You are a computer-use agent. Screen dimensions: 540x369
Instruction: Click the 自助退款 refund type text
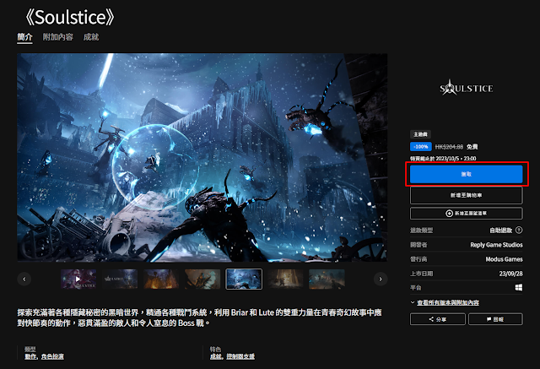point(501,231)
